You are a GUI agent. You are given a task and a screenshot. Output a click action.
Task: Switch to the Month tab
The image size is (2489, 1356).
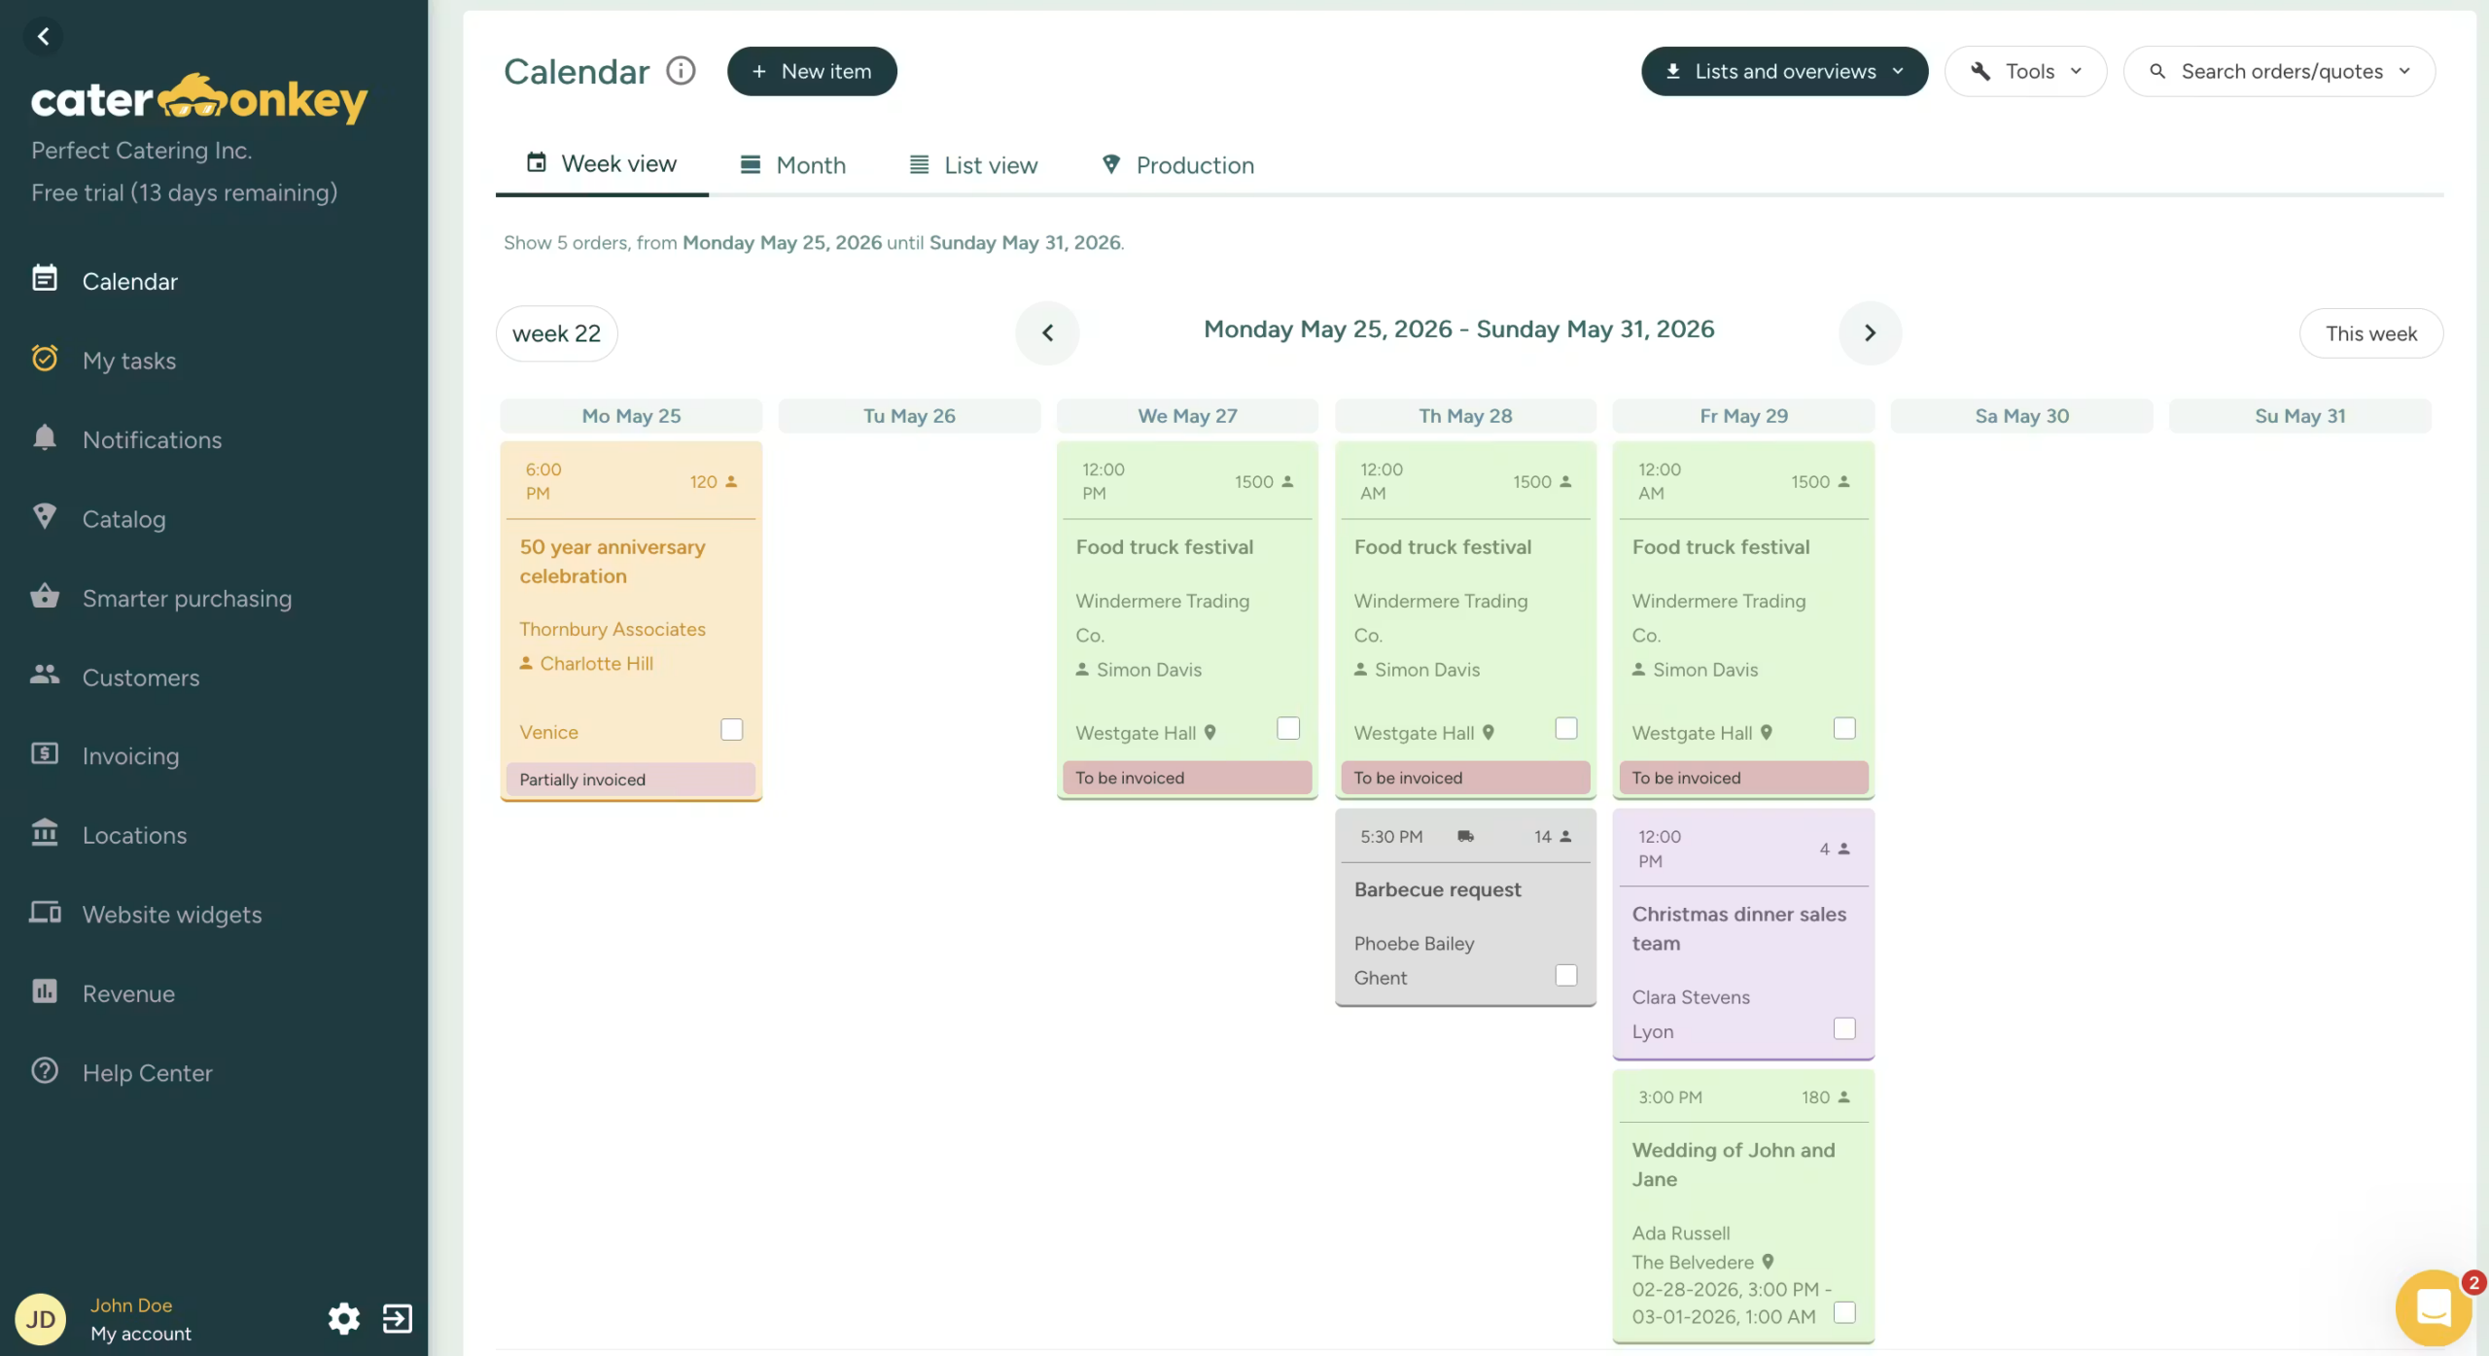pyautogui.click(x=792, y=165)
